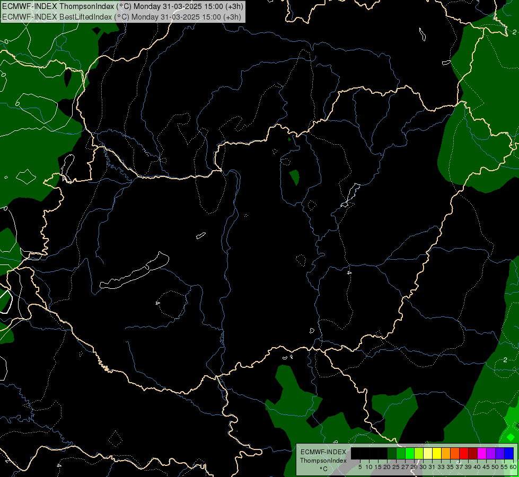This screenshot has height=477, width=519.
Task: Click legend tick value 29
Action: click(x=414, y=467)
